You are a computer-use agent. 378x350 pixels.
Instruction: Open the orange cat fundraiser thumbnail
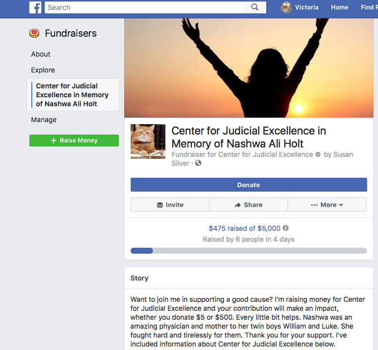click(x=148, y=141)
